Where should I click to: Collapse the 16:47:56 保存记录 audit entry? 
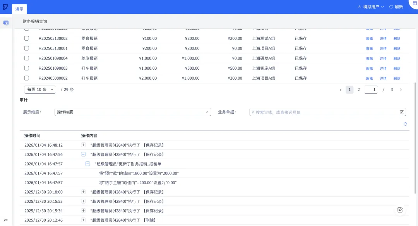(83, 154)
